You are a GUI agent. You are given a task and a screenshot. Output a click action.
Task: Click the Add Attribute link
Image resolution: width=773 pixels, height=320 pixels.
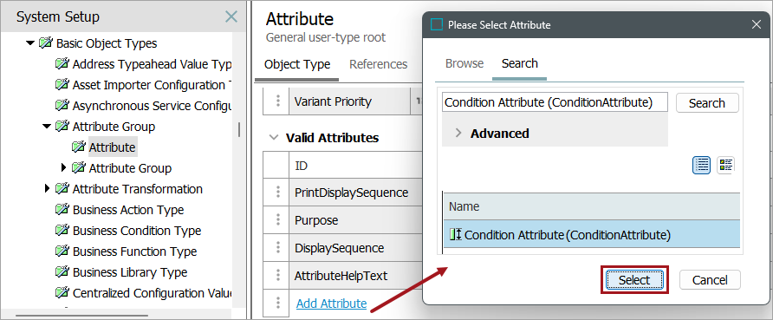(x=331, y=304)
